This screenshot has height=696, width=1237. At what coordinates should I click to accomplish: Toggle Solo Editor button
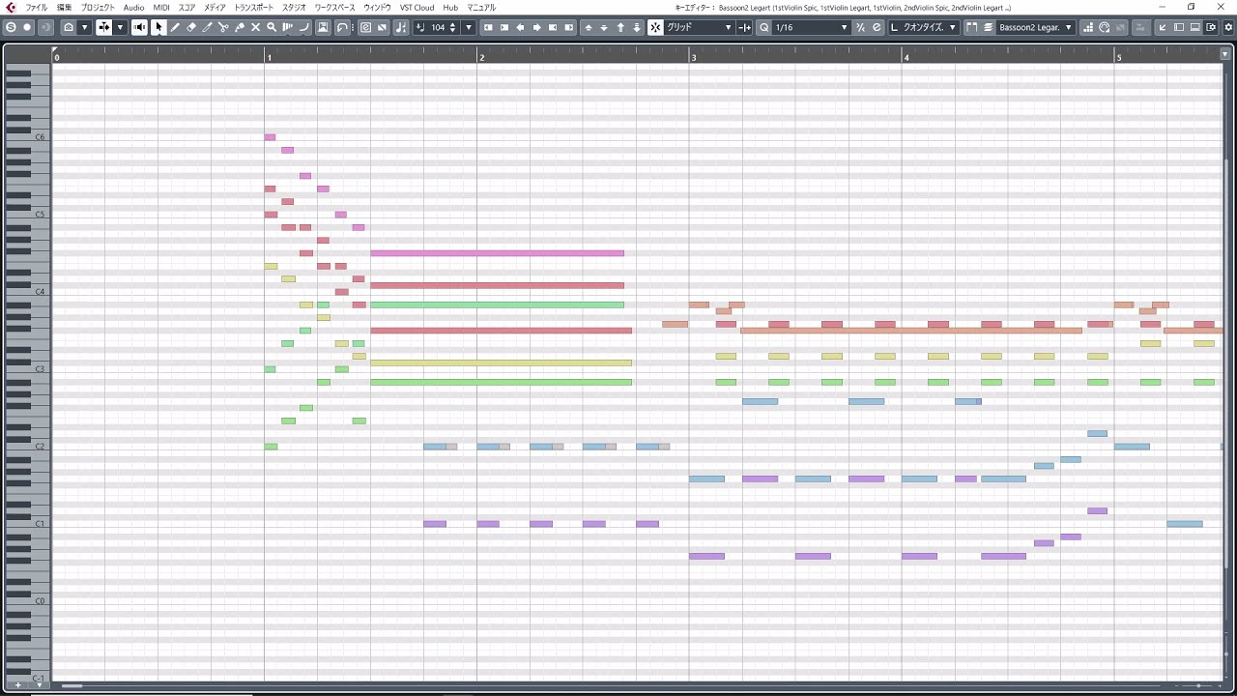[11, 27]
